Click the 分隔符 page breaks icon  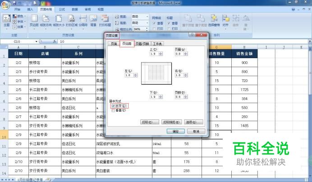pos(83,22)
